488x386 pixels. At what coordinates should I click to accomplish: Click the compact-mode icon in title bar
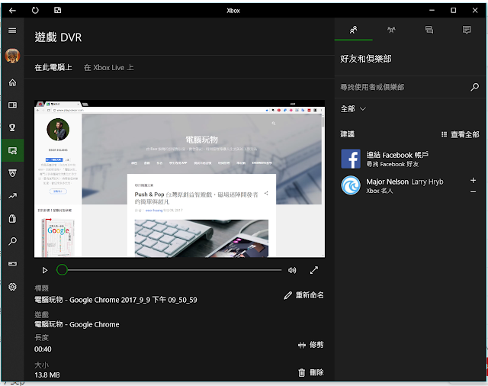(58, 10)
